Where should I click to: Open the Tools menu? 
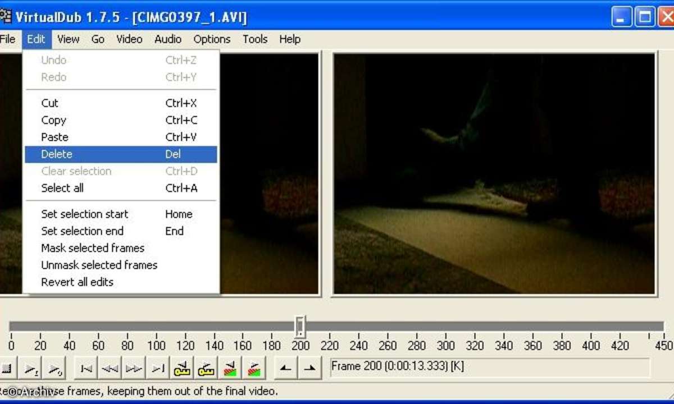coord(255,39)
